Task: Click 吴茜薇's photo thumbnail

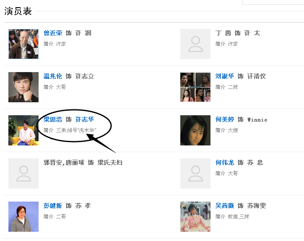Action: click(x=195, y=217)
